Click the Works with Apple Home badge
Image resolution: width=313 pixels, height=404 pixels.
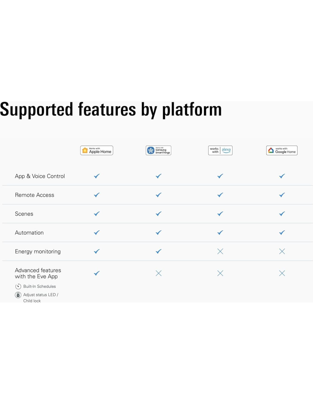96,150
